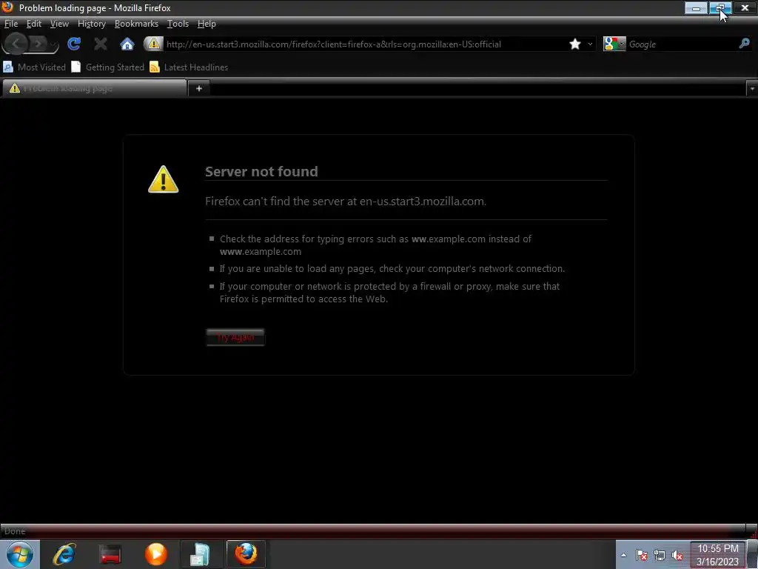
Task: Click the yellow warning triangle on error page
Action: pos(164,179)
